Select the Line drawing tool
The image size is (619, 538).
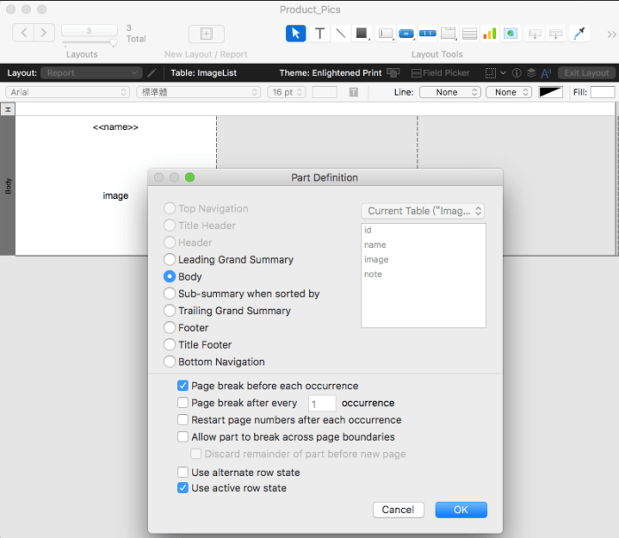click(340, 34)
